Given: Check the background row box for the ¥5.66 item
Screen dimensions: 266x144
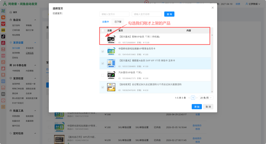Looking at the screenshot, I should coord(49,114).
